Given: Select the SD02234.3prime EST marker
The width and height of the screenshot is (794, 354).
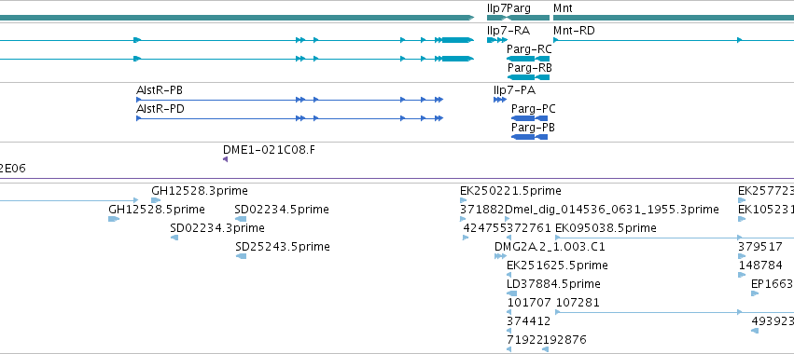Looking at the screenshot, I should pos(174,238).
